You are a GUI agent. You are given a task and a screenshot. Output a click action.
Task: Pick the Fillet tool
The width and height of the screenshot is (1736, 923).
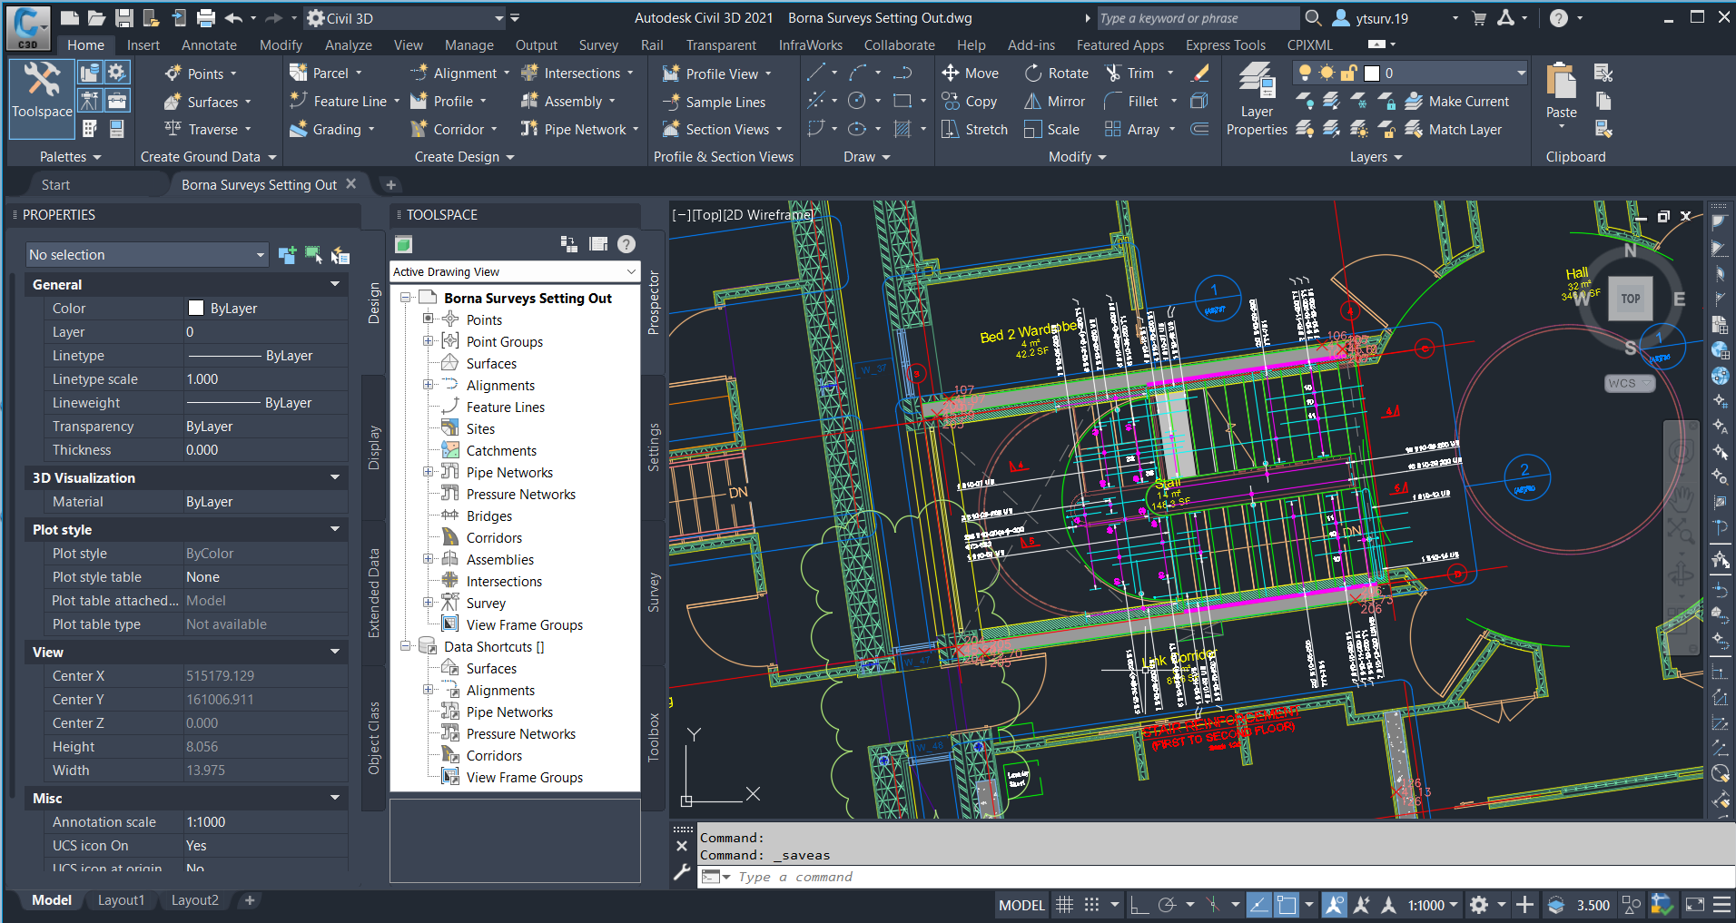[x=1131, y=102]
